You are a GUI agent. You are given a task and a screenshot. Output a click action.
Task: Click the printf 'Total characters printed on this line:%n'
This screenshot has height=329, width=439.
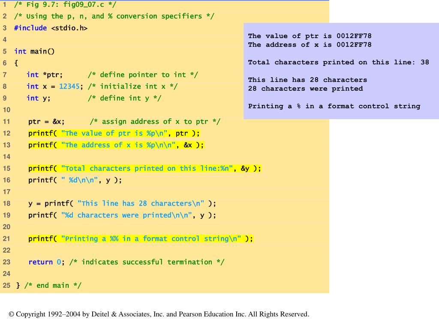point(144,168)
